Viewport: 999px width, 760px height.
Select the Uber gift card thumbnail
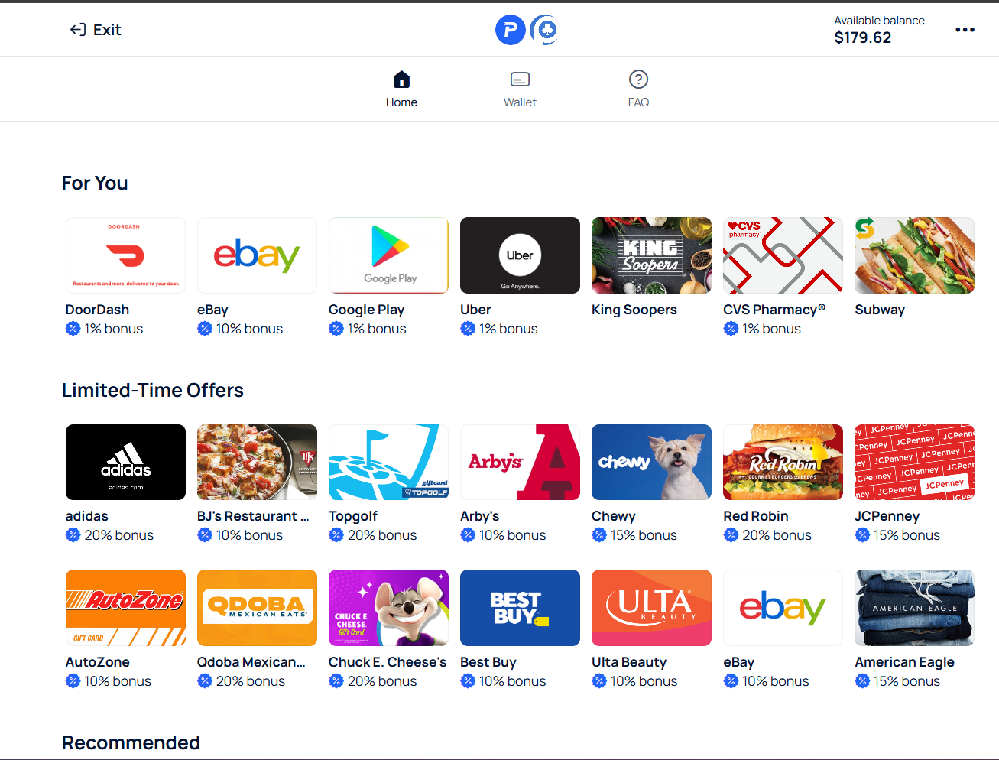tap(520, 255)
